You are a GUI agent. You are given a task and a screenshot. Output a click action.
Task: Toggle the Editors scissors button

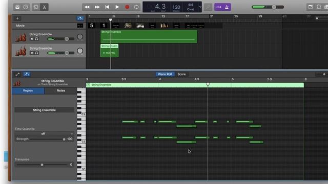45,7
